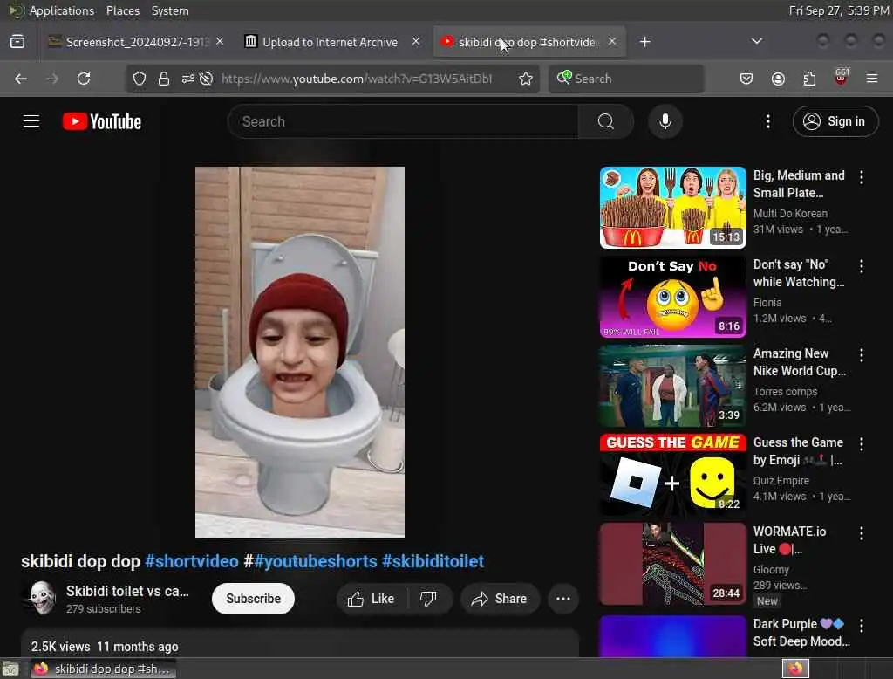Open the Places menu

122,10
